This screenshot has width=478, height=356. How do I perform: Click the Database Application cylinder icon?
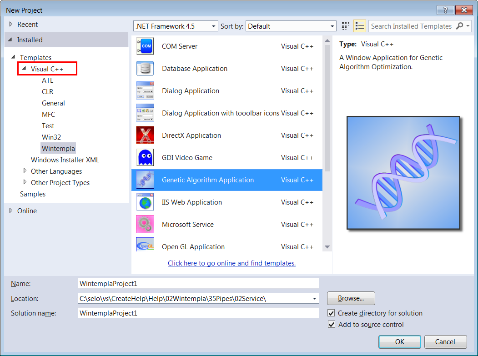[x=145, y=68]
